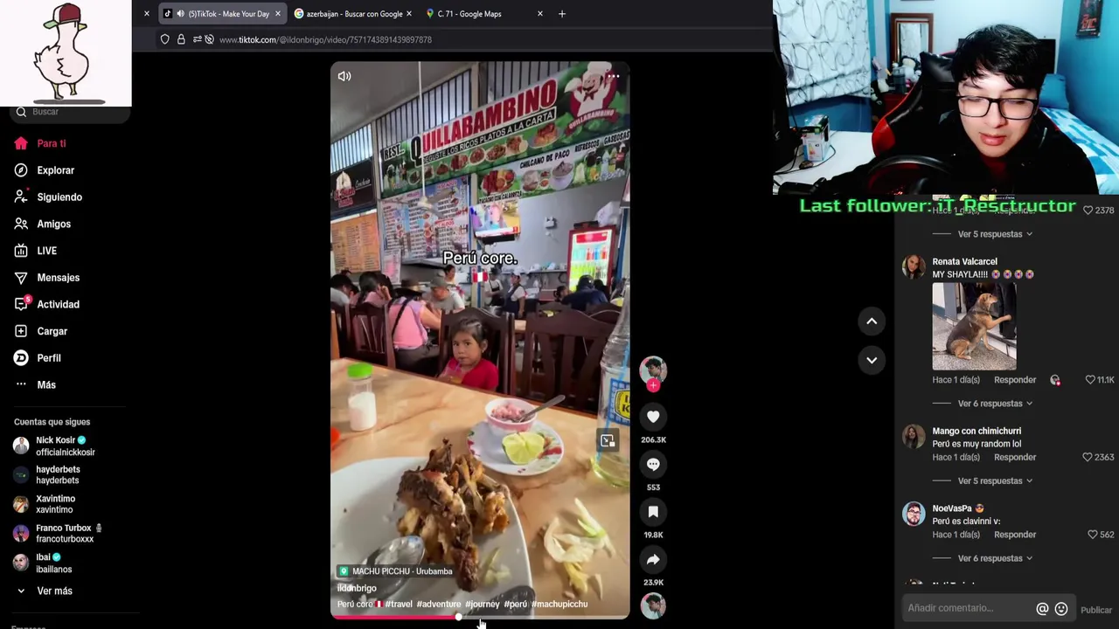Seek using video progress bar handle

pos(459,617)
